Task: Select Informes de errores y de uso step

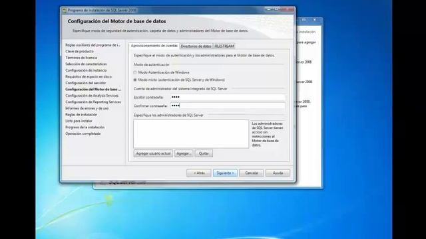Action: click(87, 108)
